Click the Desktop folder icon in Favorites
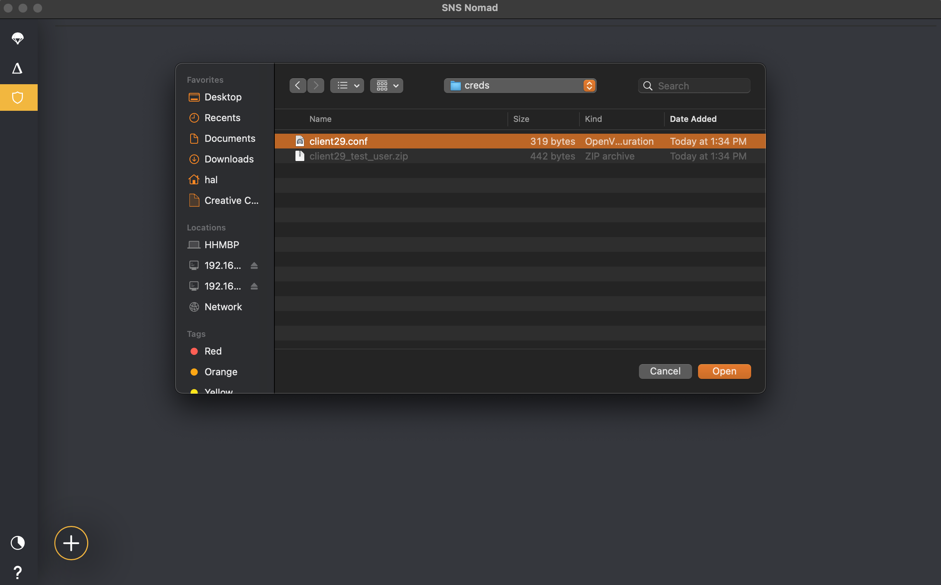941x585 pixels. point(194,97)
